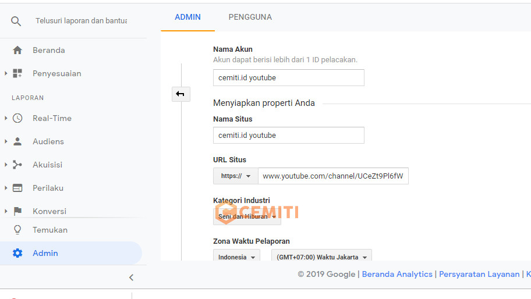This screenshot has width=531, height=299.
Task: Click the Penyesuaian dashboard icon
Action: click(x=17, y=73)
